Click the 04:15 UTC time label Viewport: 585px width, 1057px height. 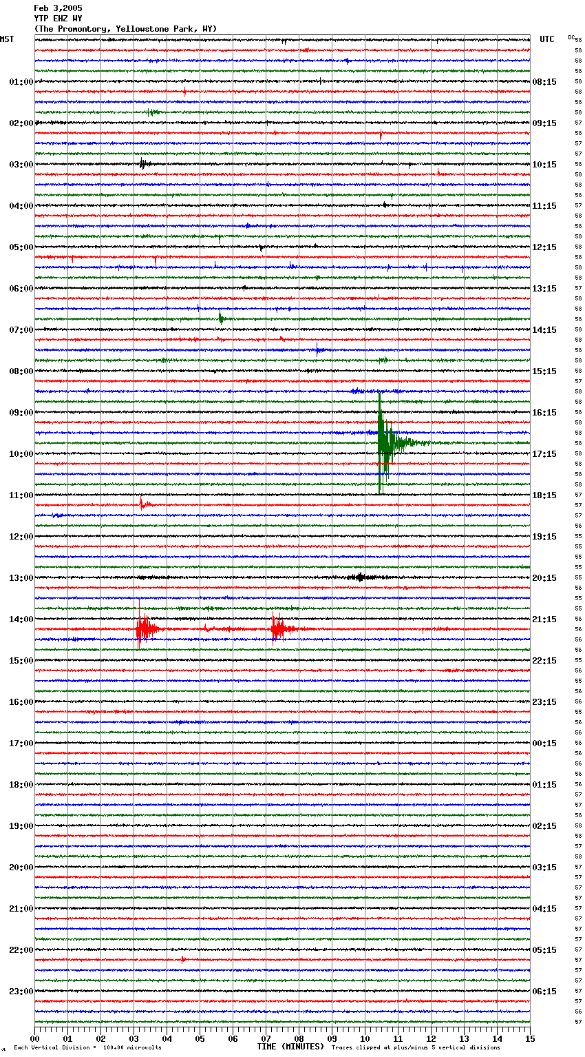pyautogui.click(x=544, y=909)
